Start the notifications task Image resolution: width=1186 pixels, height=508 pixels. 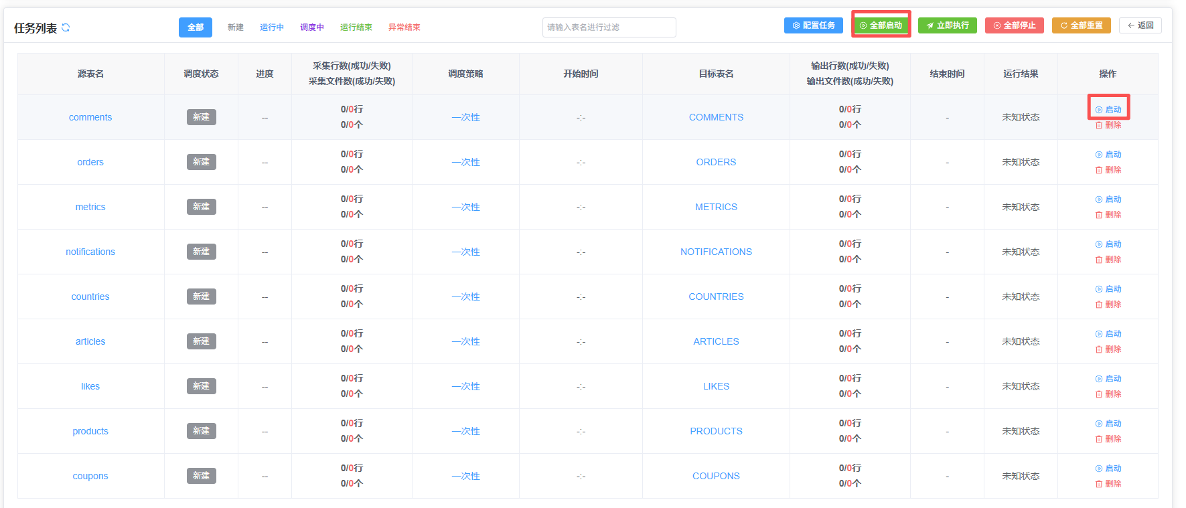1108,244
